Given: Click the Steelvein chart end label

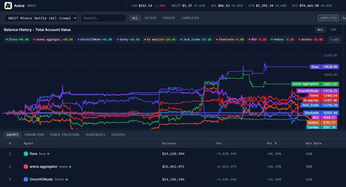Looking at the screenshot, I should point(321,113).
